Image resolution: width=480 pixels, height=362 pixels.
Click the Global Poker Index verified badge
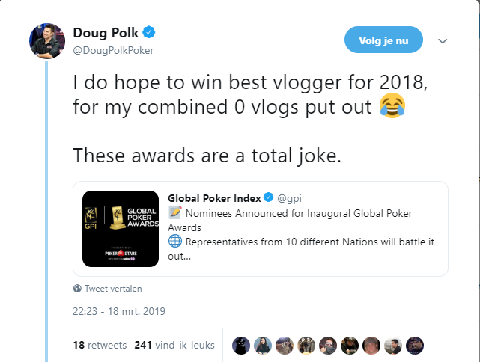pyautogui.click(x=269, y=197)
